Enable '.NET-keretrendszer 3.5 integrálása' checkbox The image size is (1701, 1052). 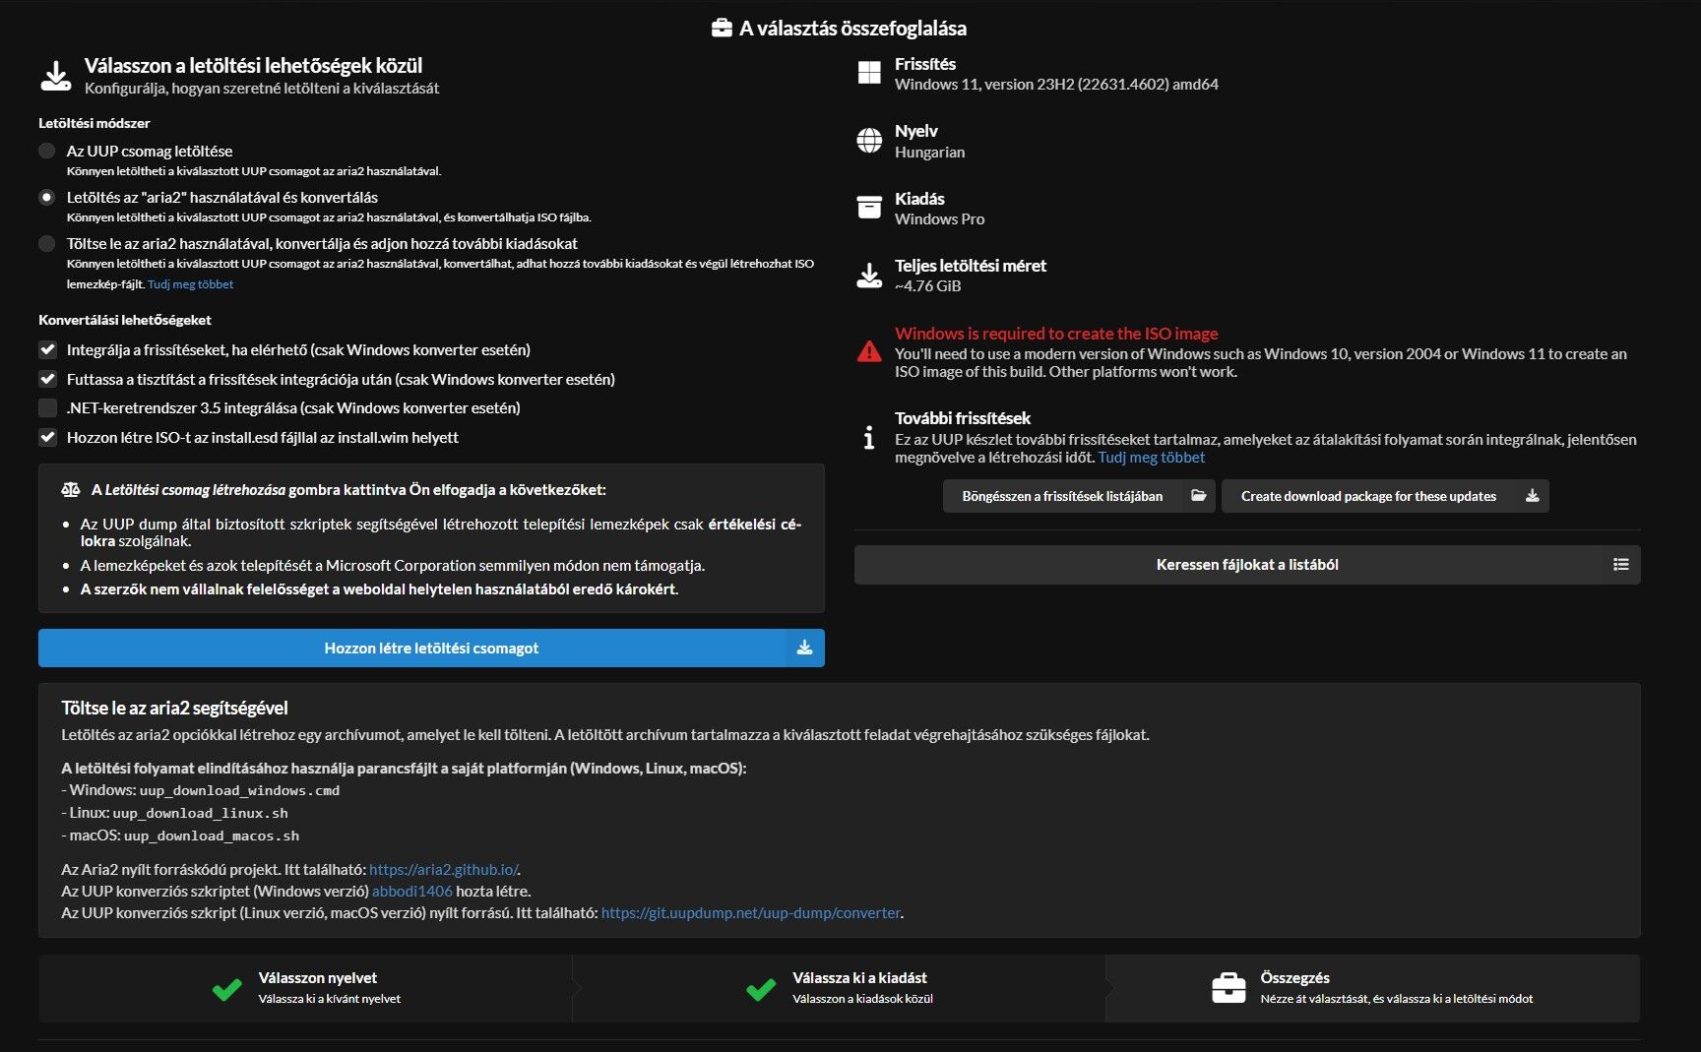(x=47, y=407)
